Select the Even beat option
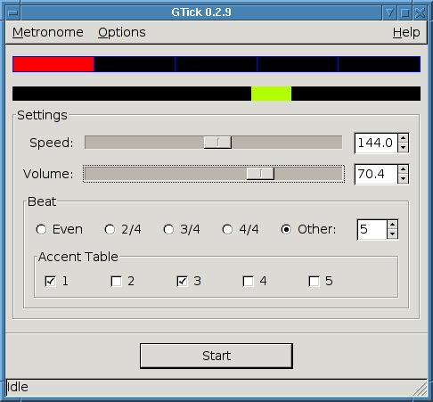The height and width of the screenshot is (402, 433). pyautogui.click(x=41, y=229)
